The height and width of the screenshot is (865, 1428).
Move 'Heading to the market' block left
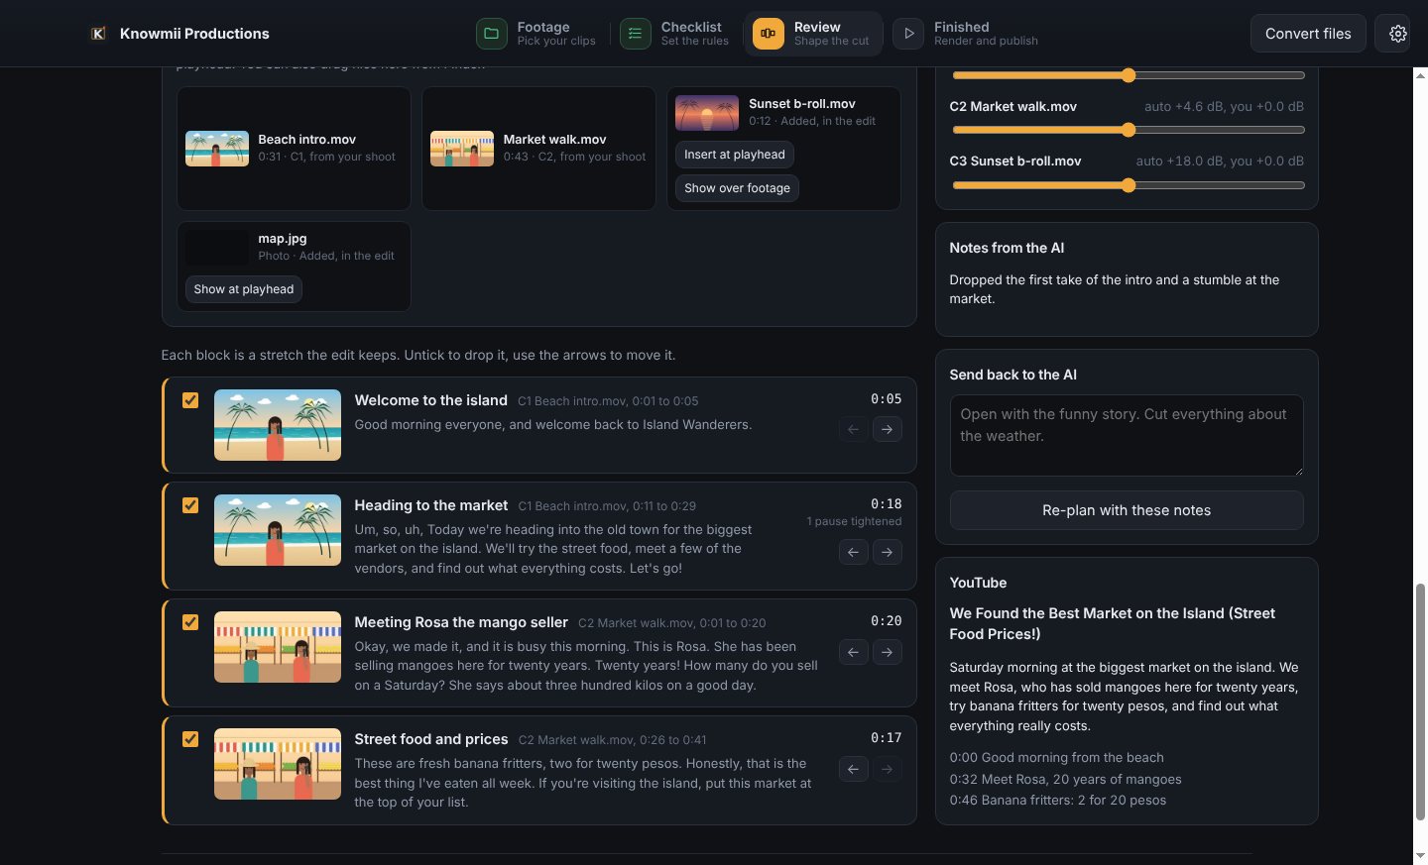coord(853,552)
